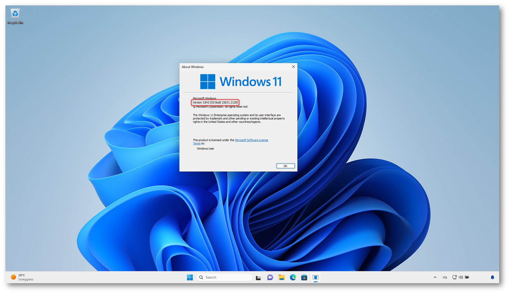Viewport: 510px width, 294px height.
Task: Show hidden icons in system tray
Action: click(x=435, y=277)
